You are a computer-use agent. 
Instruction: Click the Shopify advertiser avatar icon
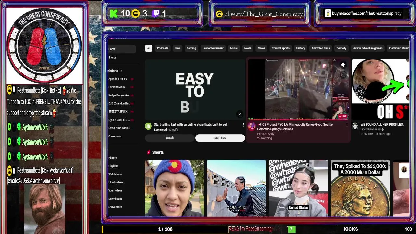click(x=148, y=126)
